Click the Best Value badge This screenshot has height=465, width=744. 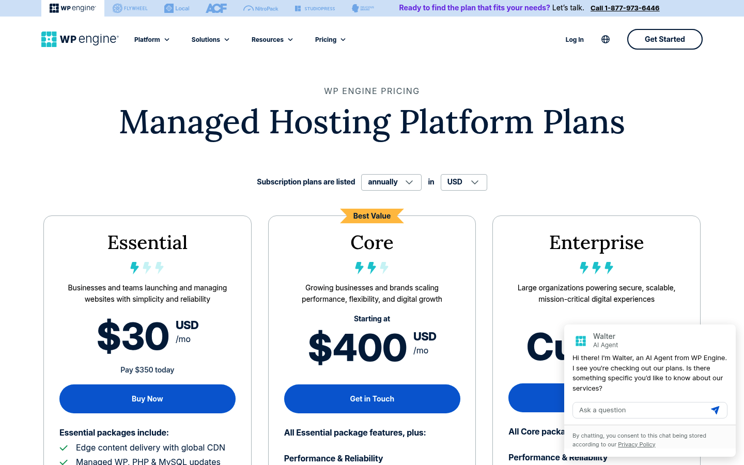tap(372, 216)
